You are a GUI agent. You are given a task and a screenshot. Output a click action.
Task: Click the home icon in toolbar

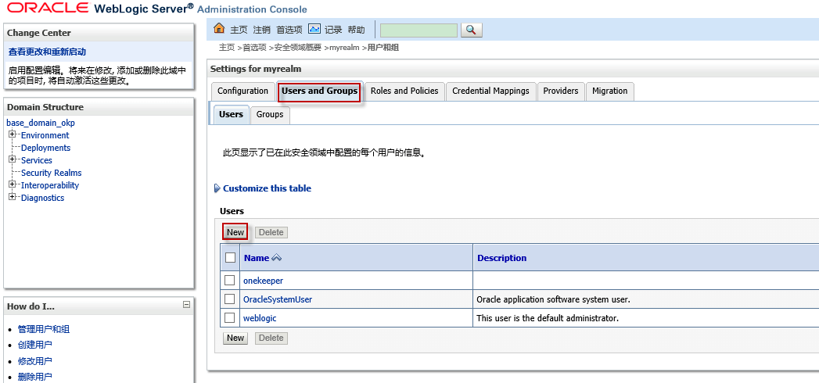(x=219, y=29)
